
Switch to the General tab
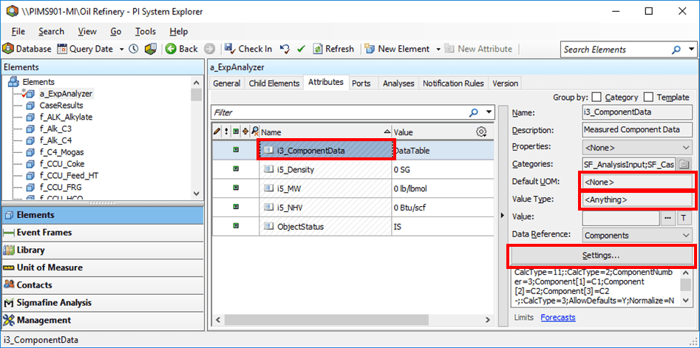(227, 83)
